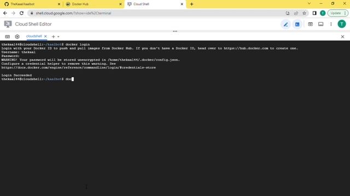
Task: Go back to the previous page
Action: click(x=5, y=13)
